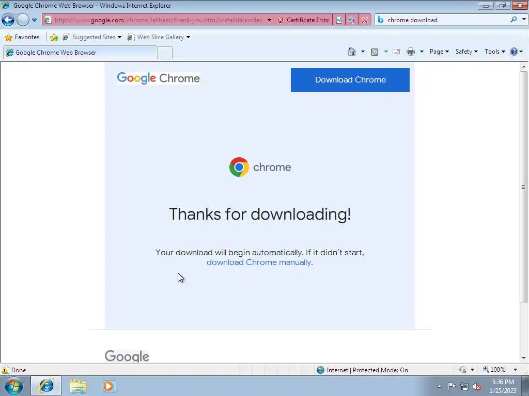
Task: Click the 'download Chrome manually' link
Action: point(259,262)
